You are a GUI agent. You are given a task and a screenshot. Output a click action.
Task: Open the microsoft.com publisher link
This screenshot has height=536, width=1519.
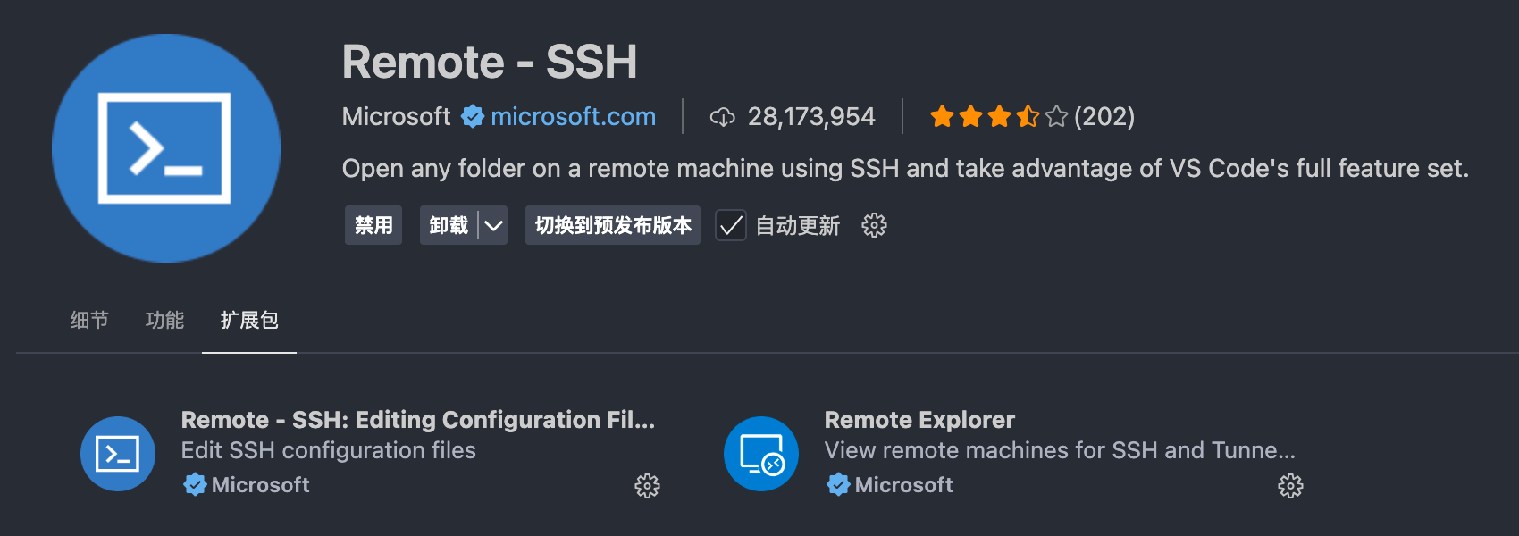(573, 116)
